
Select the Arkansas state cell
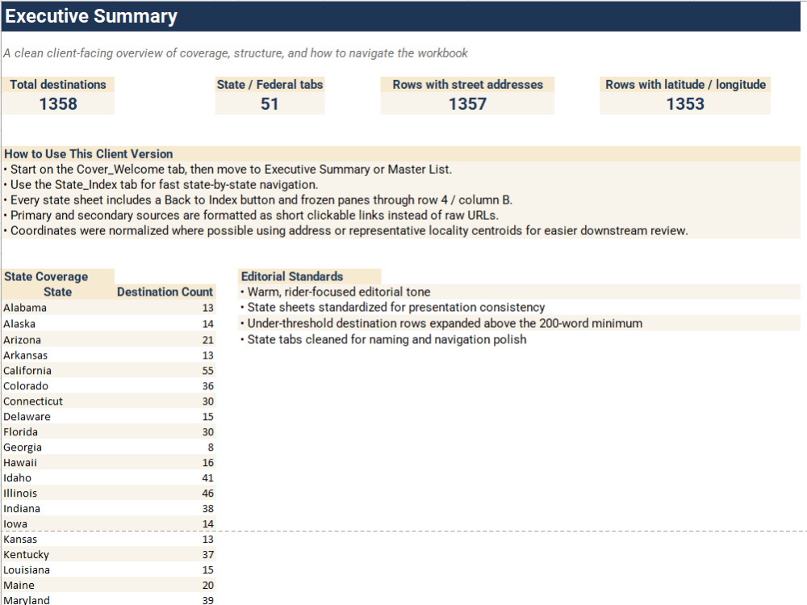click(57, 355)
